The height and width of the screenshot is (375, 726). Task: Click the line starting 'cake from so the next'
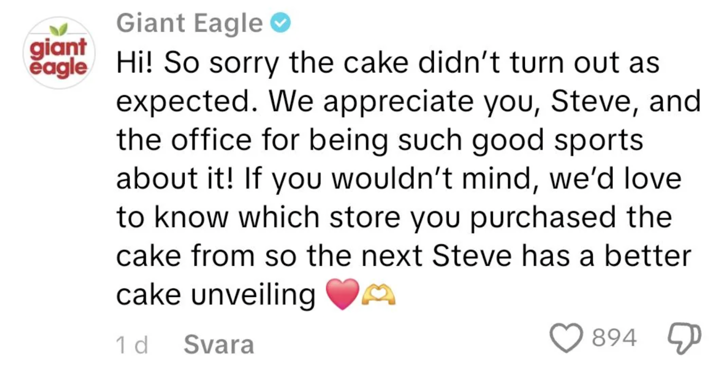403,256
